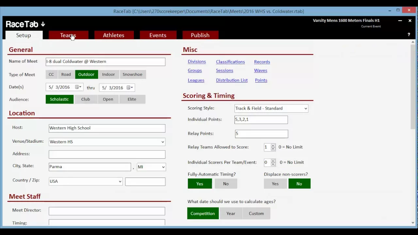Set audience to Club
Viewport: 418px width, 235px height.
coord(86,99)
